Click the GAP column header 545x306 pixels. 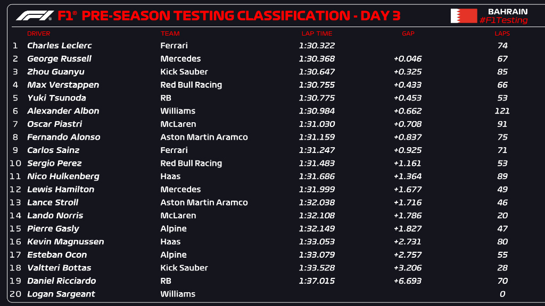click(408, 33)
